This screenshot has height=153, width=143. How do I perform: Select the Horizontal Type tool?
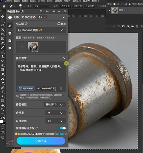(x=2, y=92)
